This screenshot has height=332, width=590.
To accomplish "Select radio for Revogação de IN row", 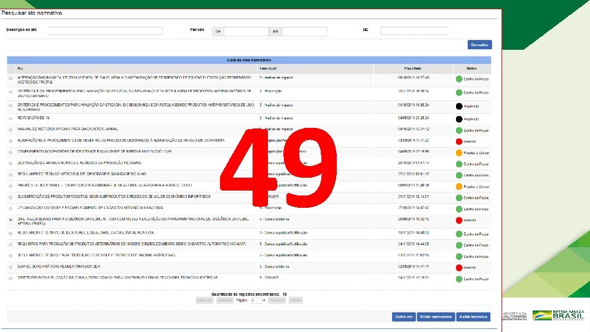I will coord(10,119).
